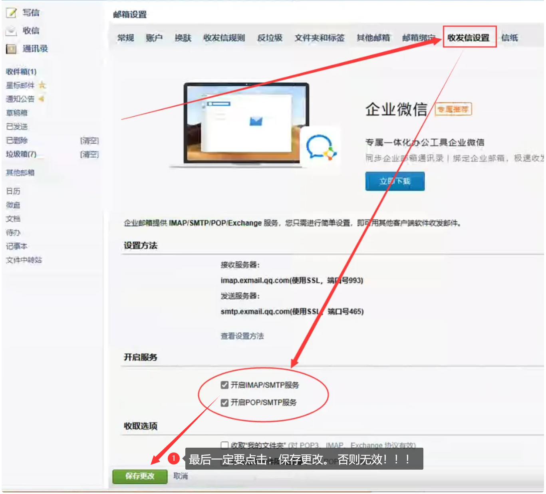The width and height of the screenshot is (546, 494).
Task: Click 清空 next to 垃圾箱
Action: point(89,154)
